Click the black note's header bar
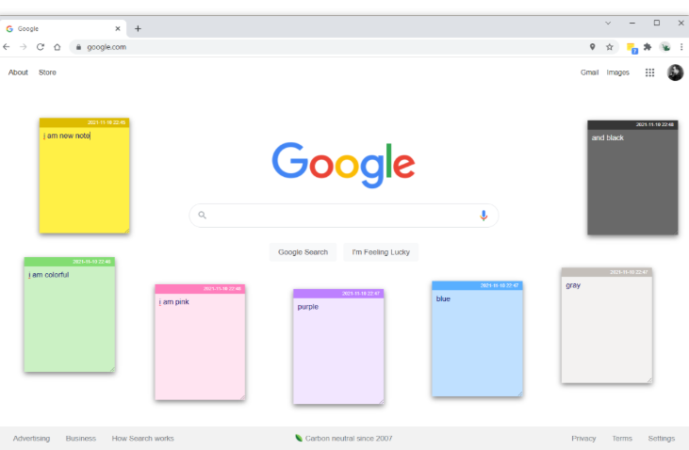 pos(632,124)
